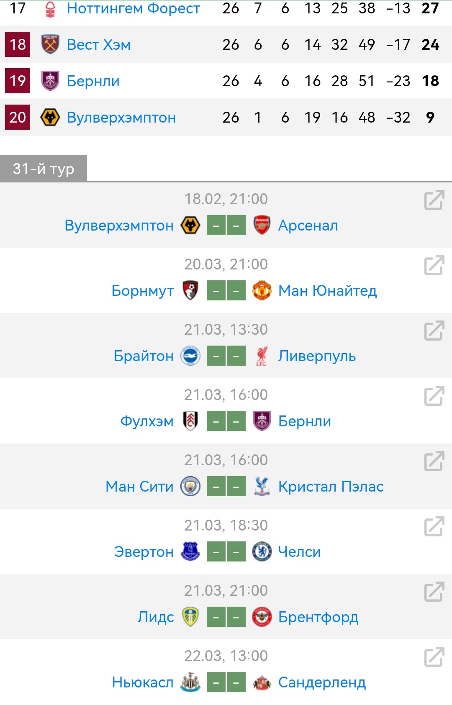Viewport: 452px width, 705px height.
Task: Click Ман Юнайтед team name
Action: pyautogui.click(x=327, y=291)
